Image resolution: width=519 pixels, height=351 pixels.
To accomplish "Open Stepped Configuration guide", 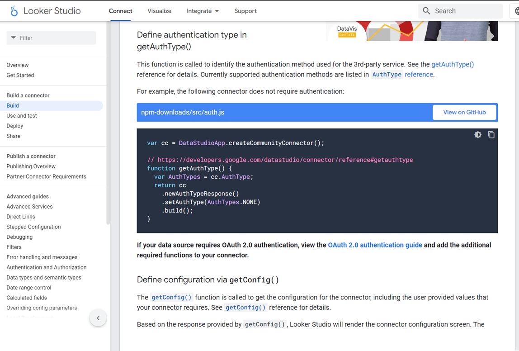I will [34, 227].
